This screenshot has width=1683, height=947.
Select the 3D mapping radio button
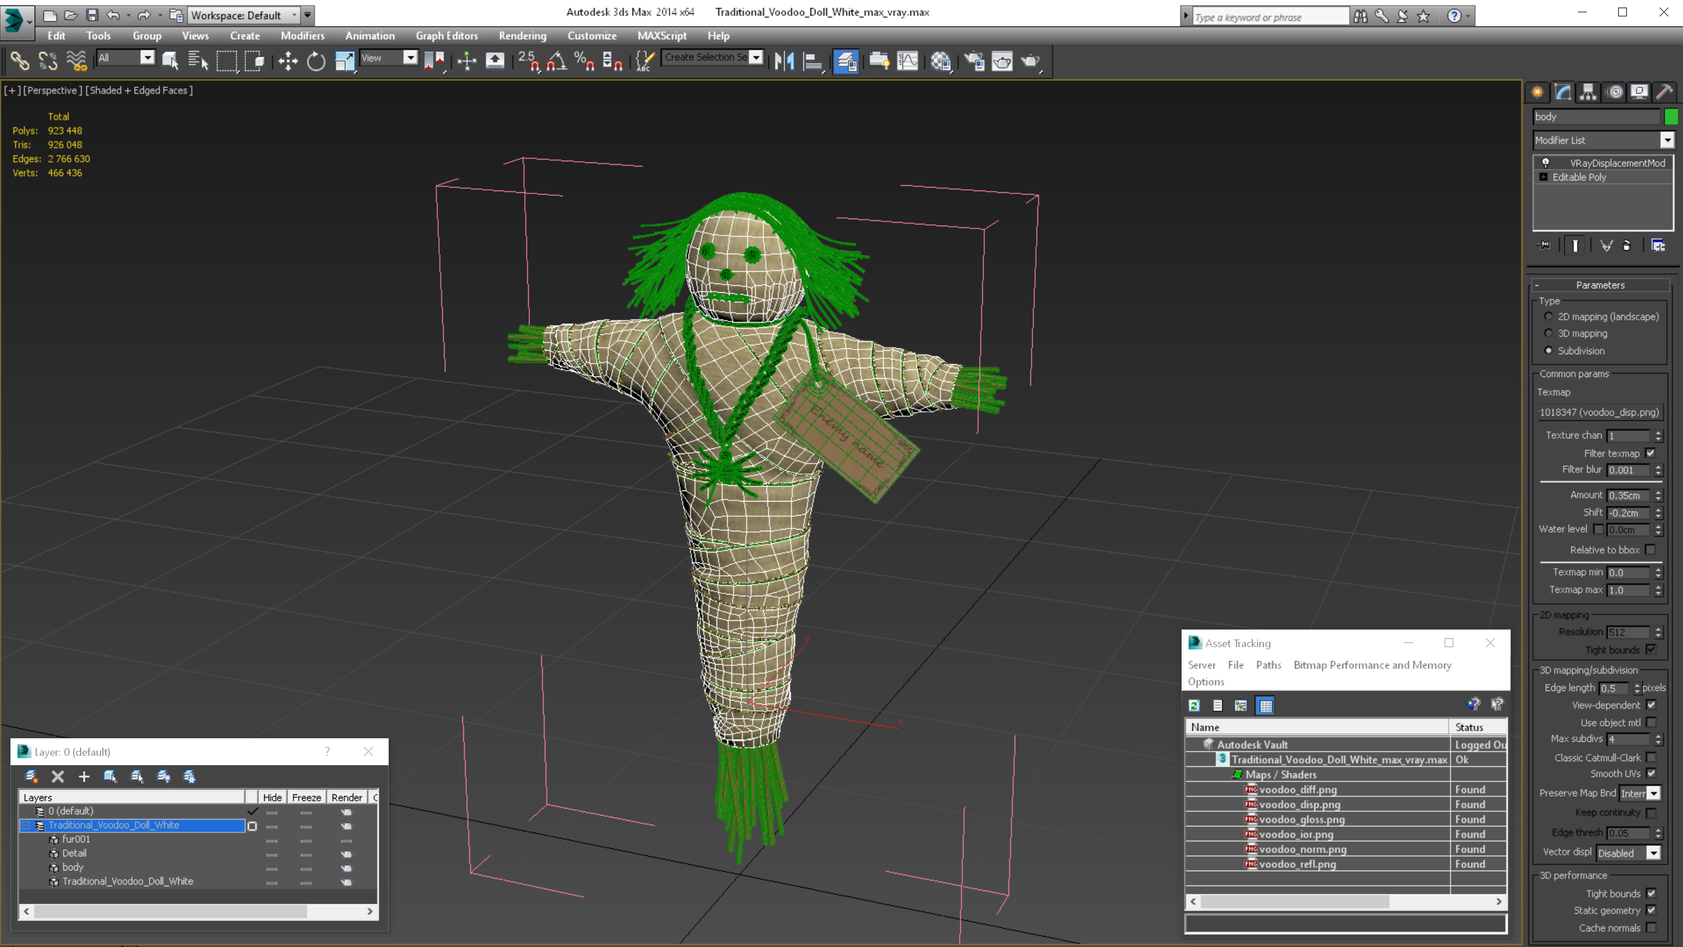tap(1548, 333)
